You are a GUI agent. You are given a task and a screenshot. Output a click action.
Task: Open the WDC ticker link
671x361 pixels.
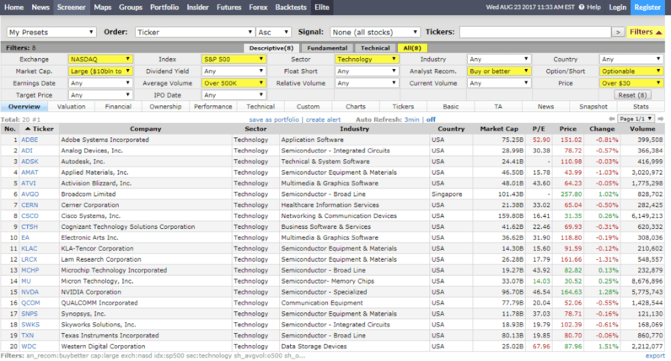[29, 346]
